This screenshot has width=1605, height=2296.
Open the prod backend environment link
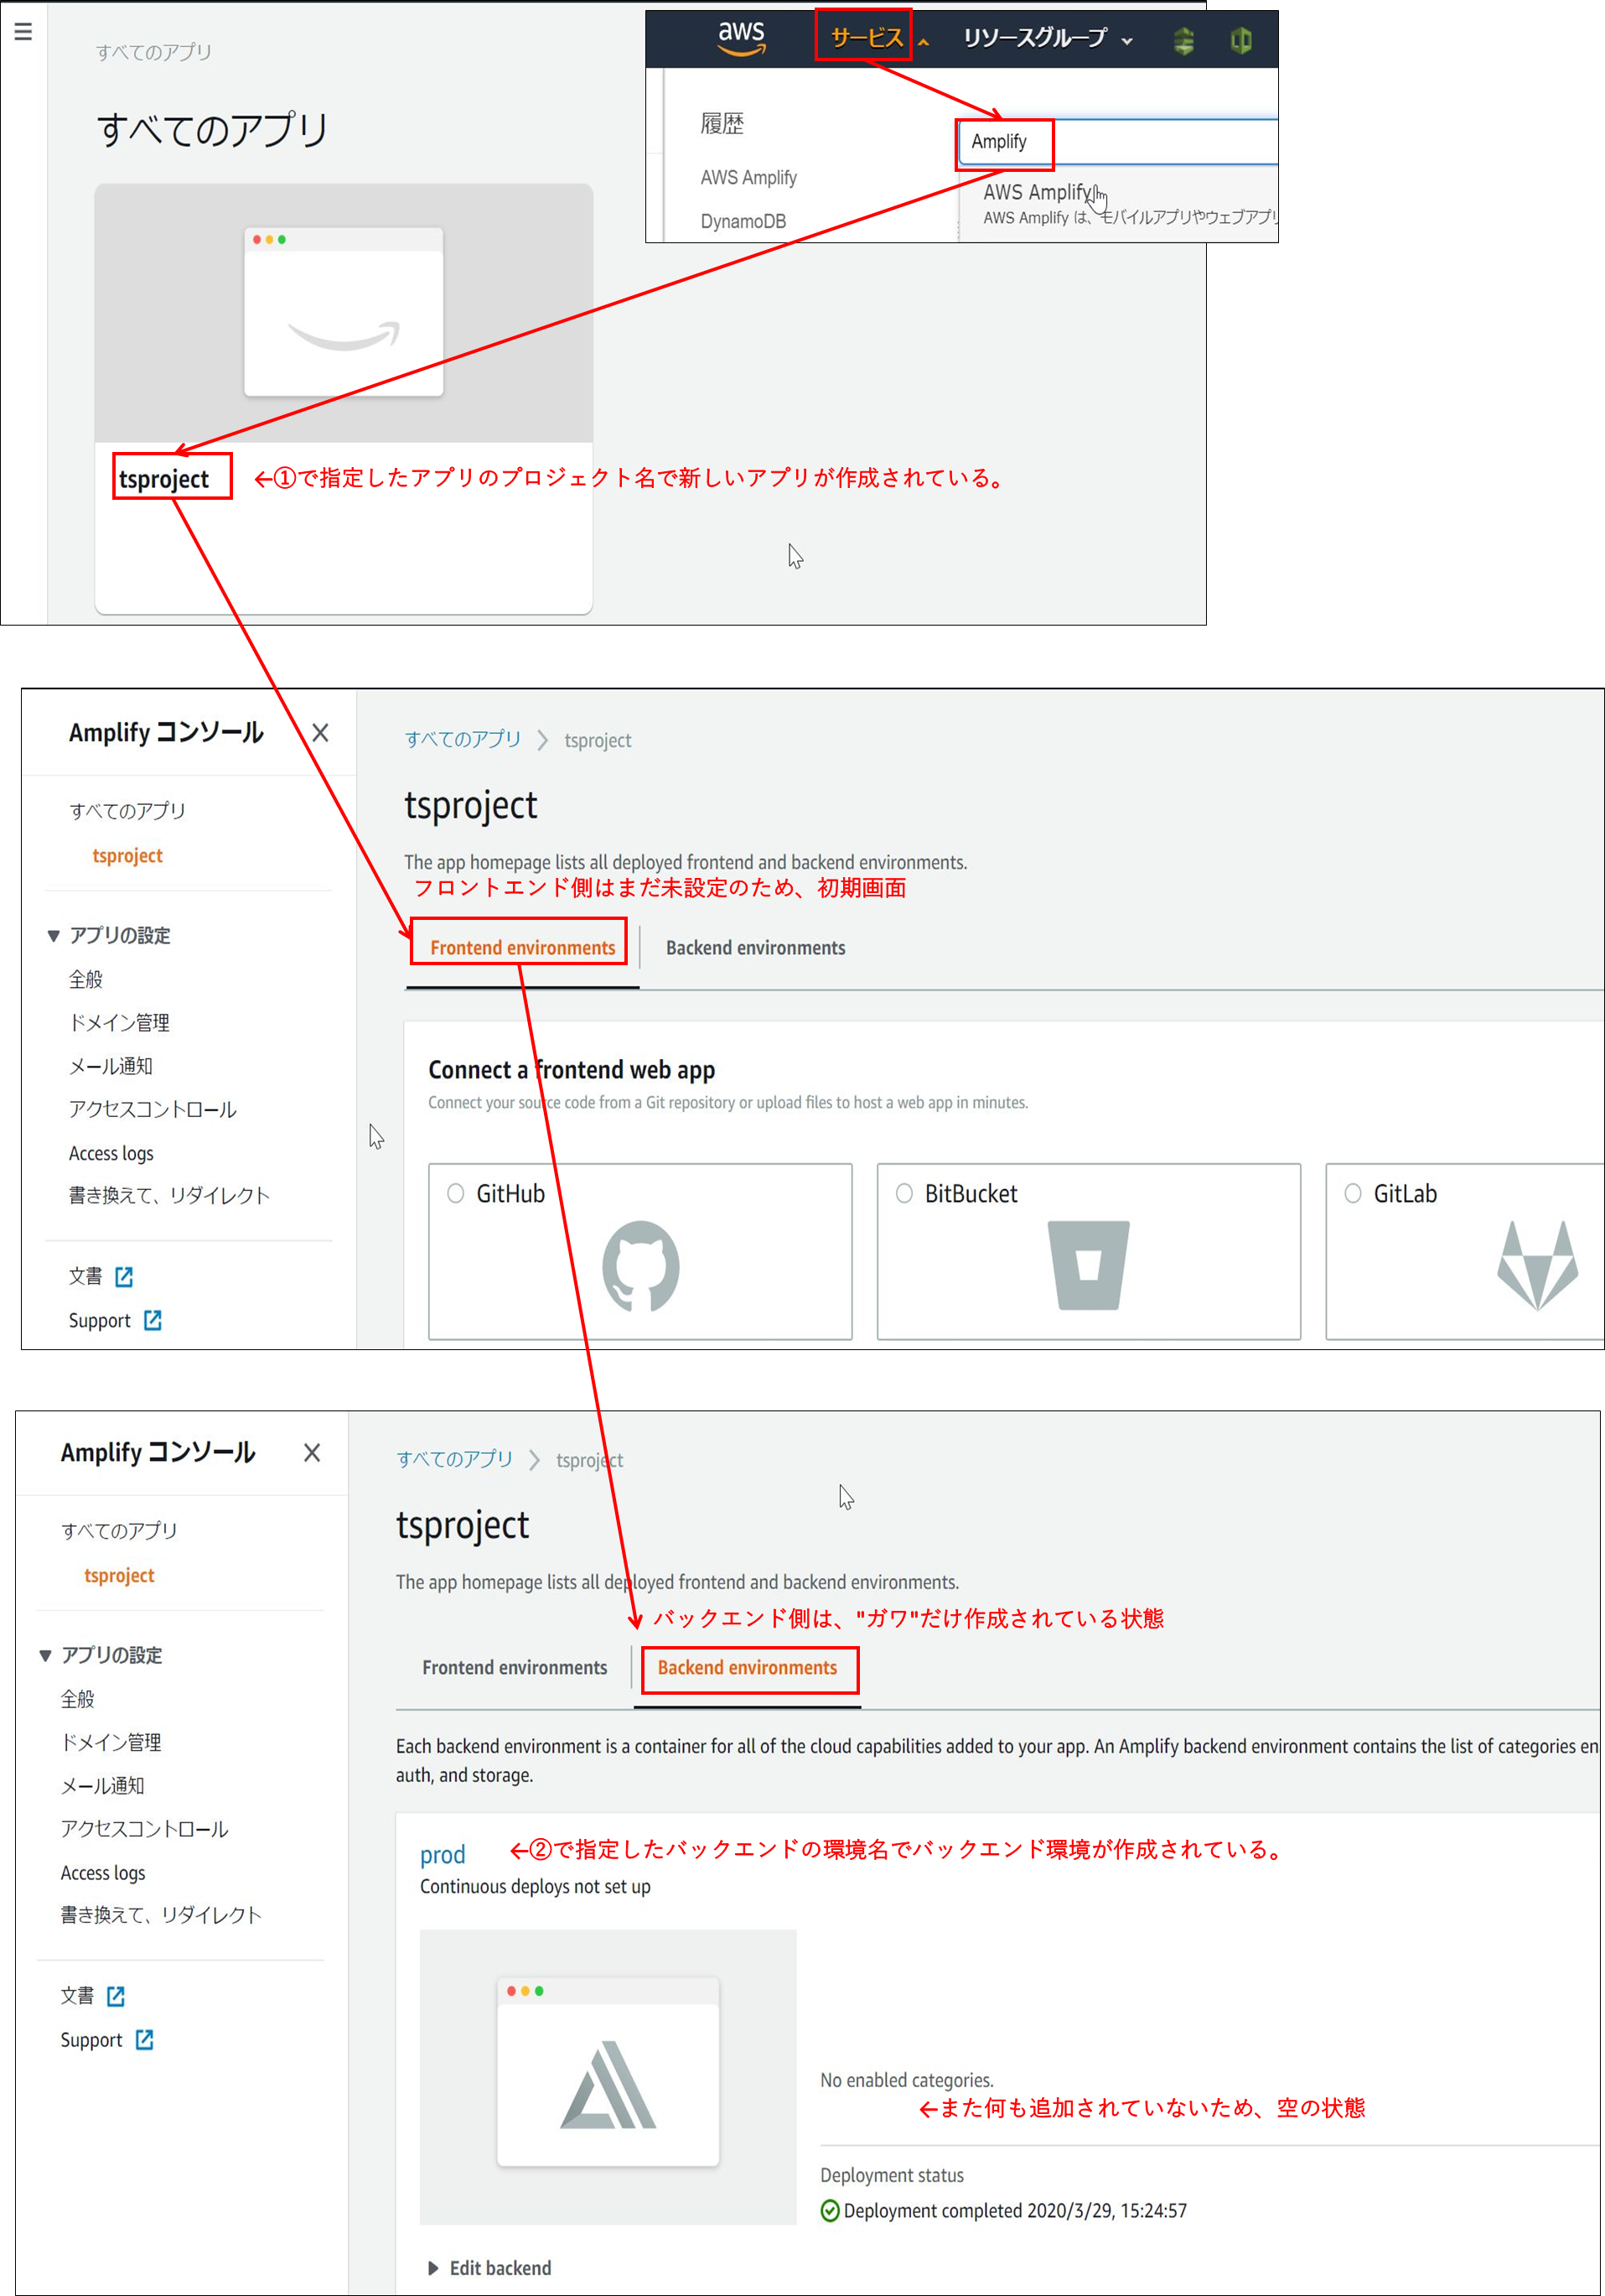[443, 1855]
